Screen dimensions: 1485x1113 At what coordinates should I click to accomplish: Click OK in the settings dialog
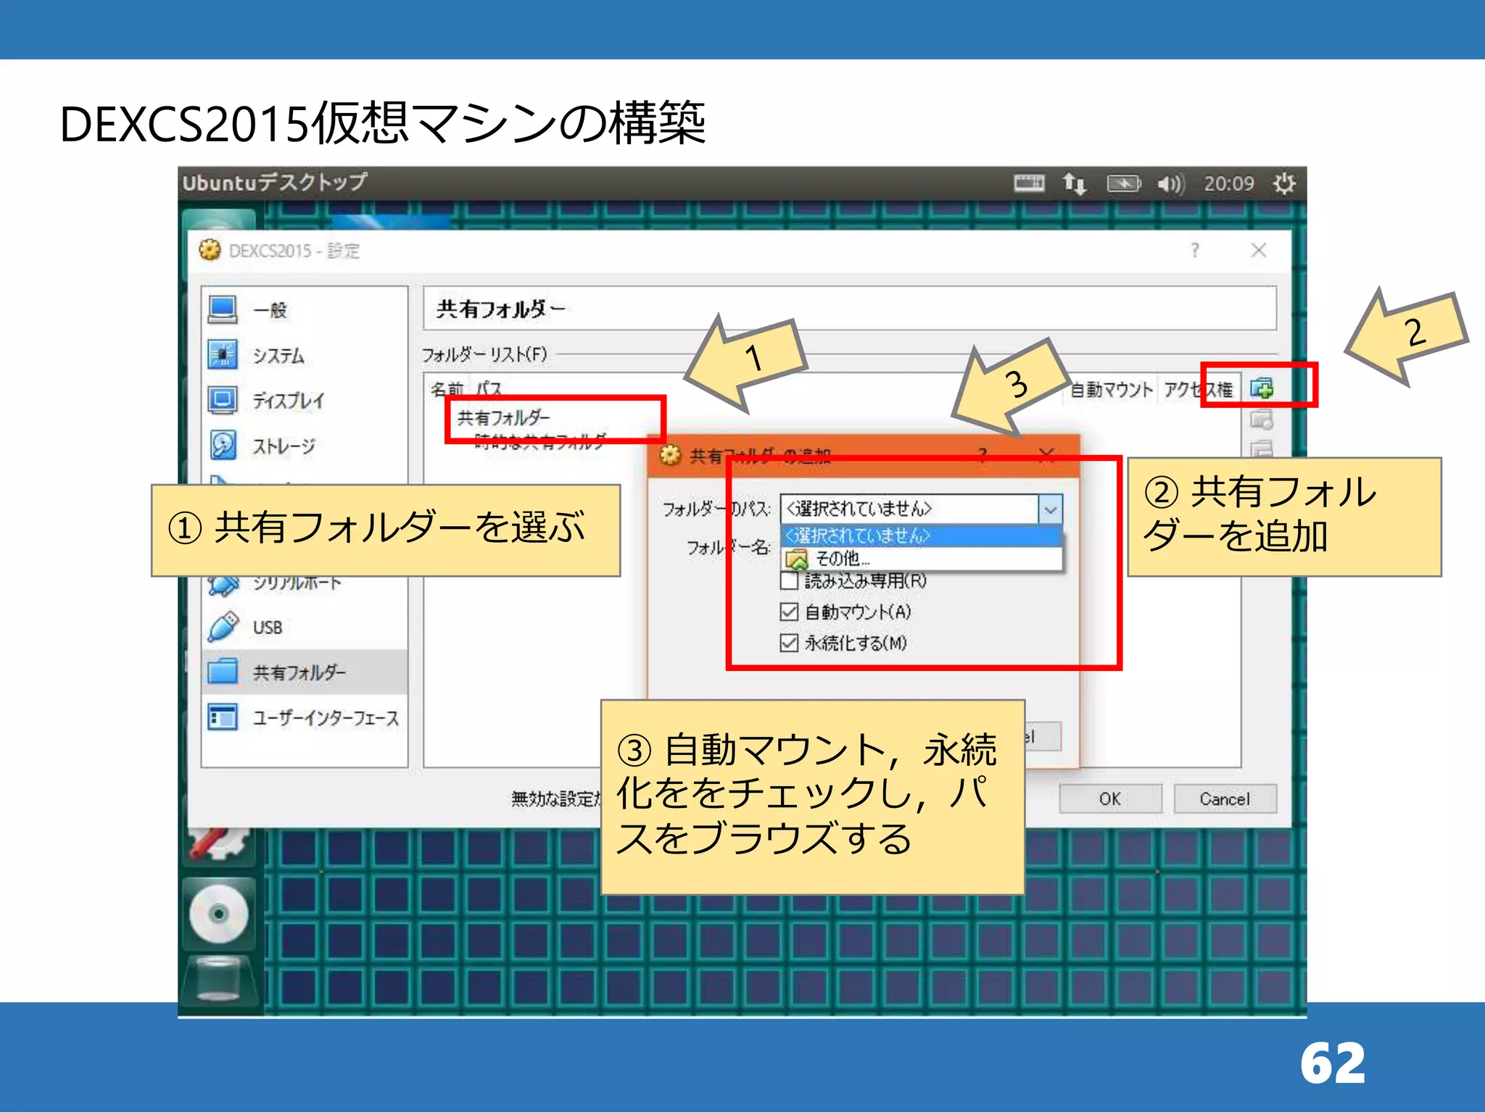(1109, 799)
